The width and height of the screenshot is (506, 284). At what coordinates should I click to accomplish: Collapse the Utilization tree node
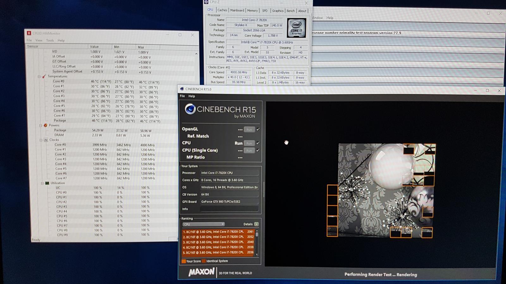point(42,183)
